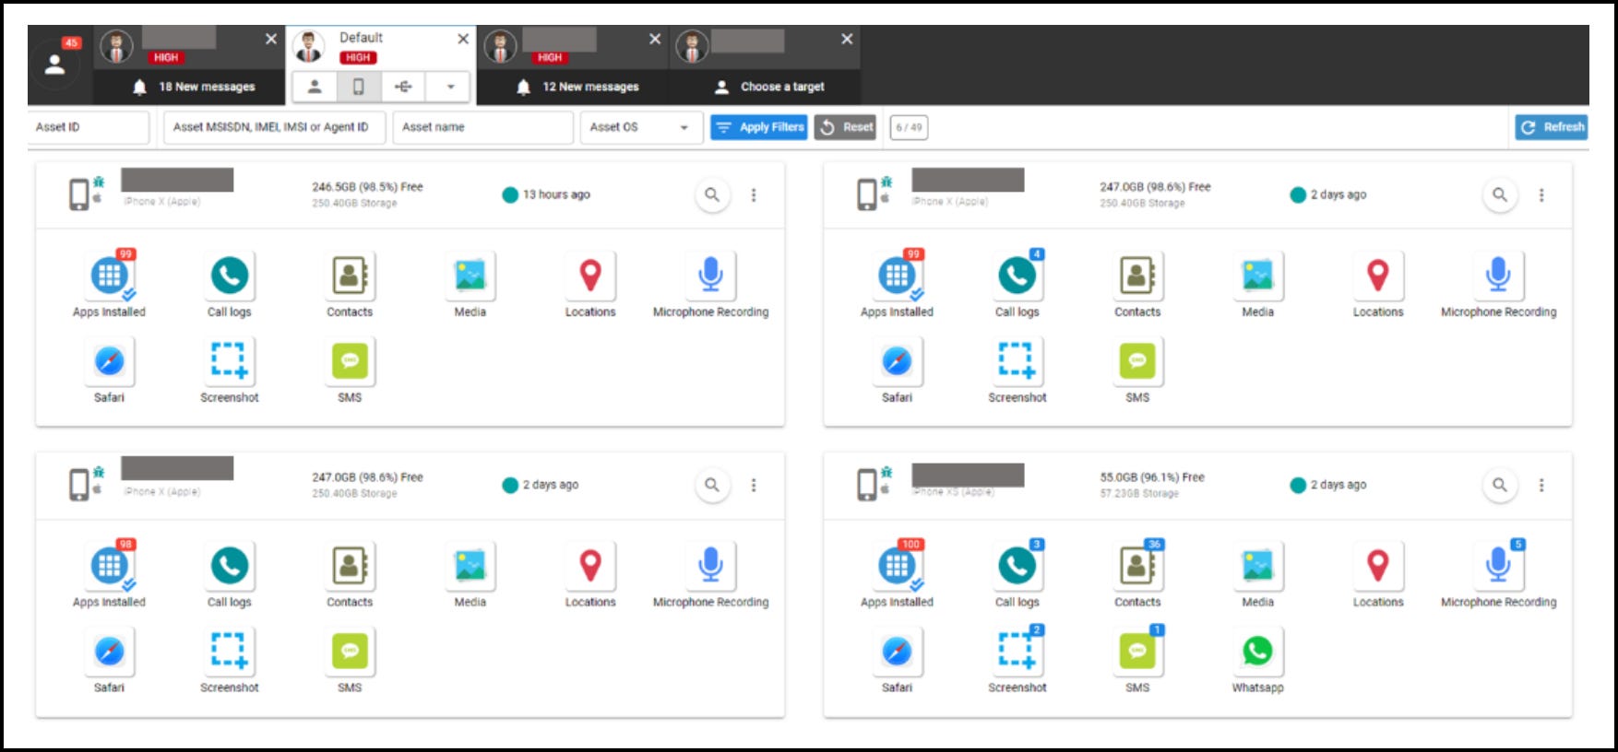Open three-dot menu in 13 hours ago card
Image resolution: width=1618 pixels, height=752 pixels.
(754, 194)
